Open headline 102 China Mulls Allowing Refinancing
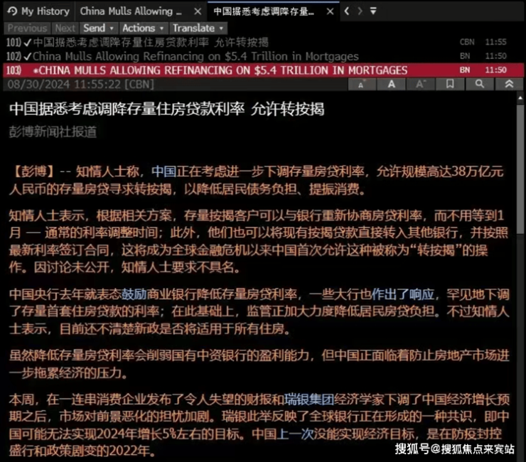This screenshot has width=526, height=462. point(263,56)
